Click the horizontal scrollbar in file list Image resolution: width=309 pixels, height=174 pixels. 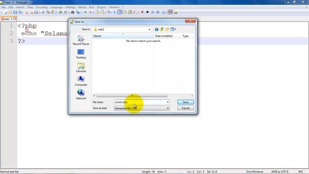[132, 96]
